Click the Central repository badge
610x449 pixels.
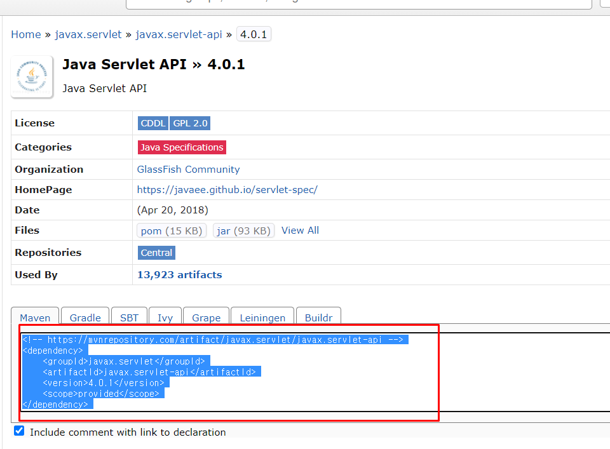click(156, 253)
